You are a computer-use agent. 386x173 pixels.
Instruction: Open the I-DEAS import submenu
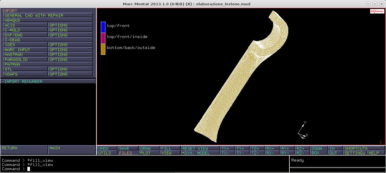(48, 40)
